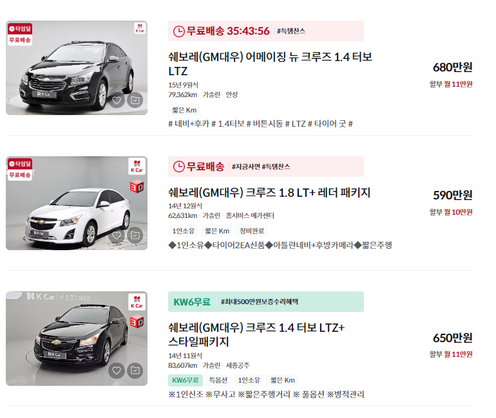496x418 pixels.
Task: Click 62,631km 홈서비스 메가센터 details
Action: tap(221, 215)
